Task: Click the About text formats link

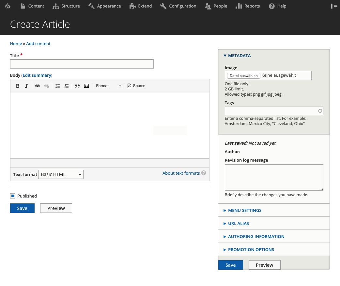Action: pos(181,173)
